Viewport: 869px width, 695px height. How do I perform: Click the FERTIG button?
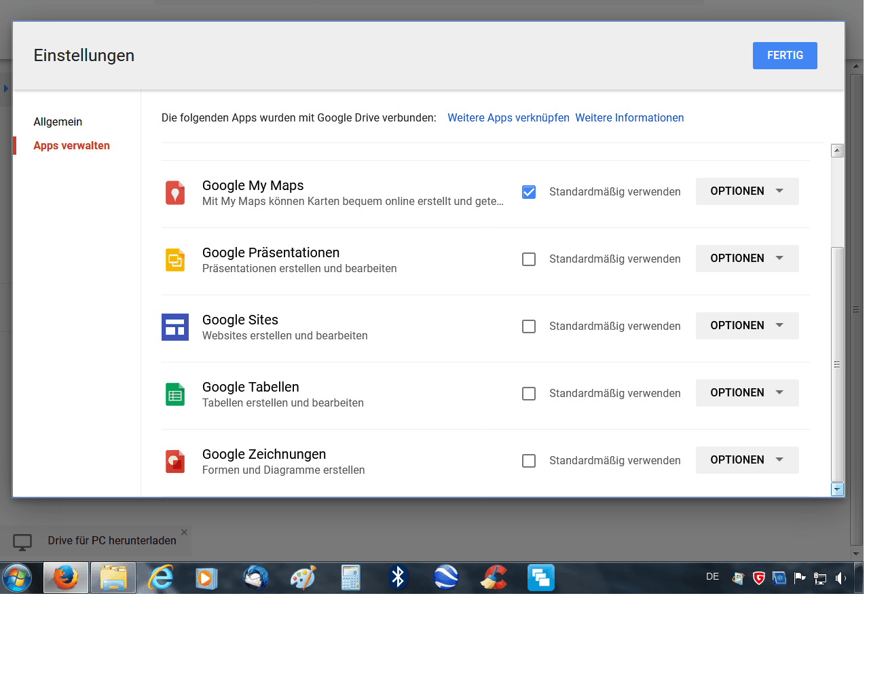(x=785, y=56)
